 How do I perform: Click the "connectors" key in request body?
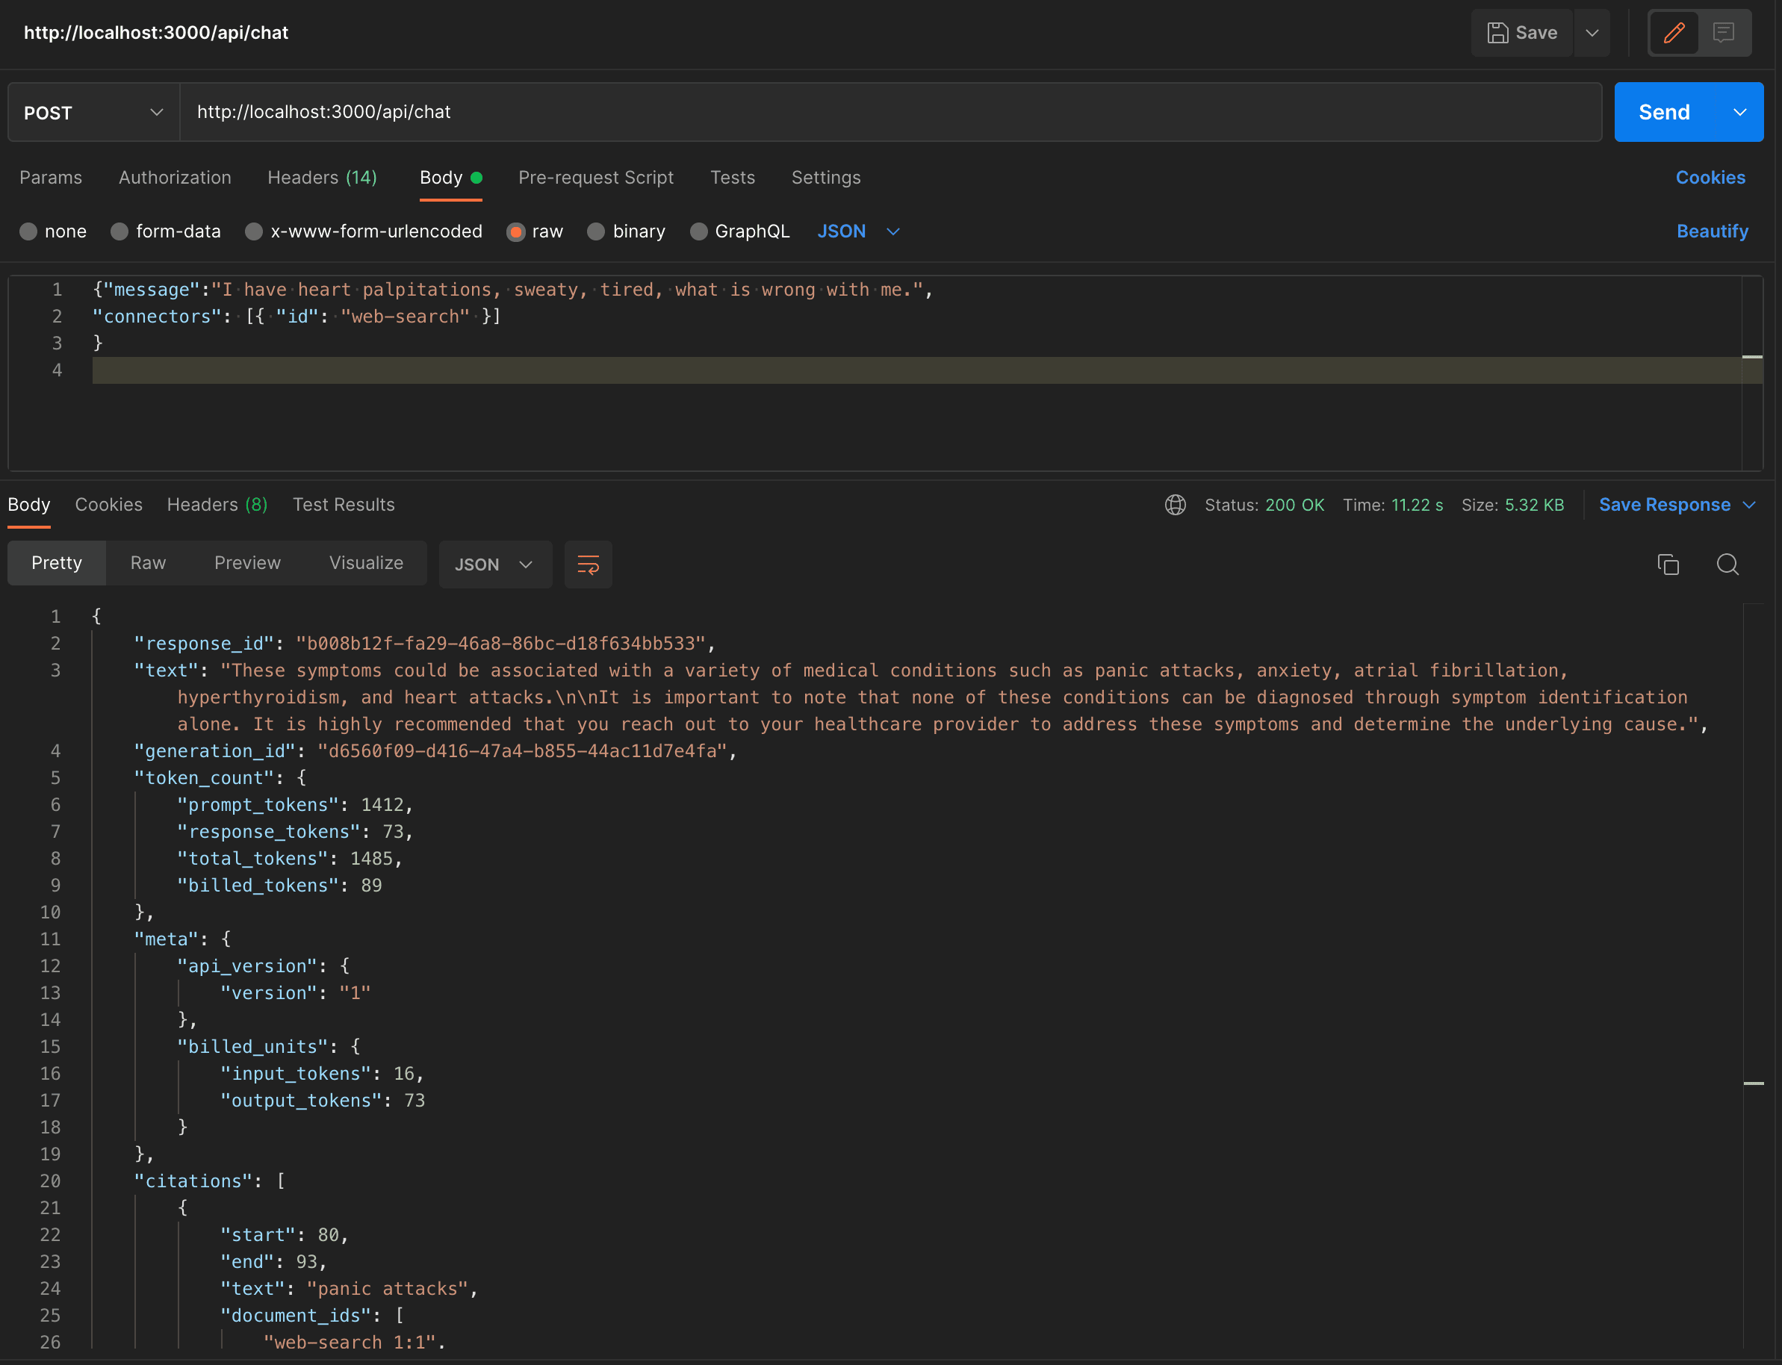point(157,316)
